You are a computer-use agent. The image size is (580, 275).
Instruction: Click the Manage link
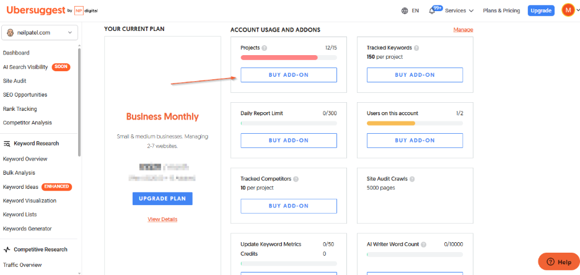click(463, 30)
